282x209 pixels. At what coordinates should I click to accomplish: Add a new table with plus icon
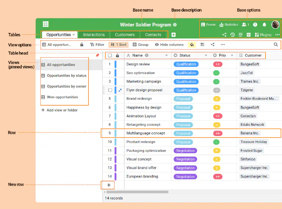(x=174, y=35)
